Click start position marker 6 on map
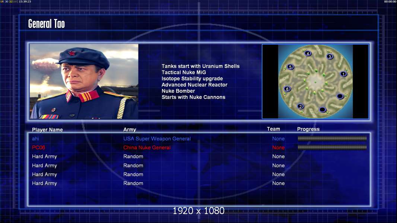Screen dimensions: 397x223 pyautogui.click(x=287, y=89)
